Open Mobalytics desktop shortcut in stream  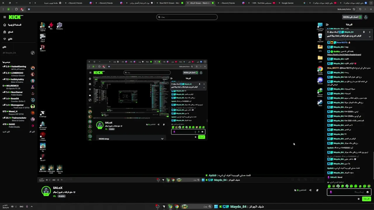click(60, 26)
